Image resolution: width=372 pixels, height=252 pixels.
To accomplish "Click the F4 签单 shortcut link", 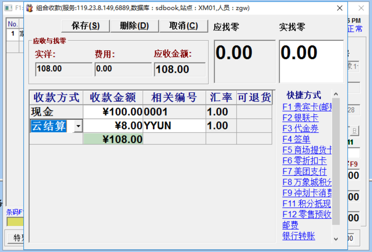I will (x=296, y=139).
